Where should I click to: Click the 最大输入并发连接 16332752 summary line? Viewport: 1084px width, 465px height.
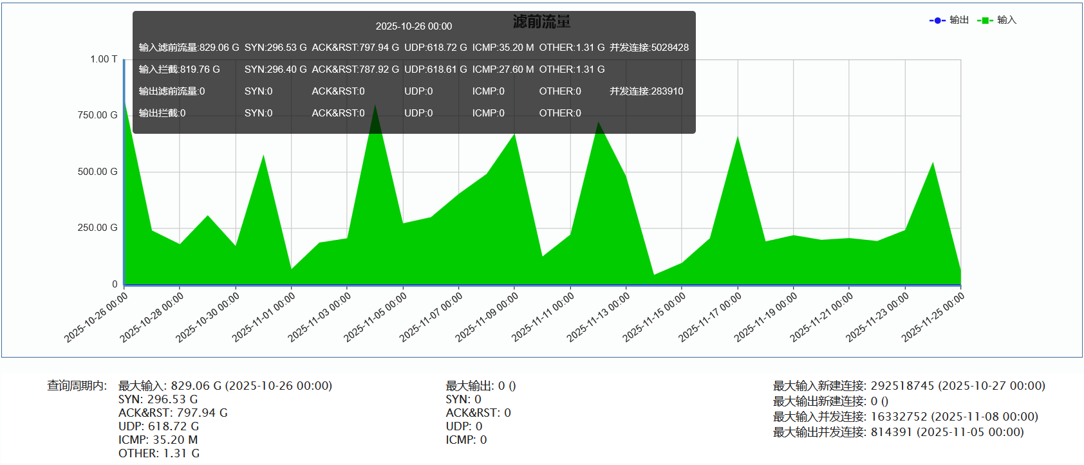905,417
